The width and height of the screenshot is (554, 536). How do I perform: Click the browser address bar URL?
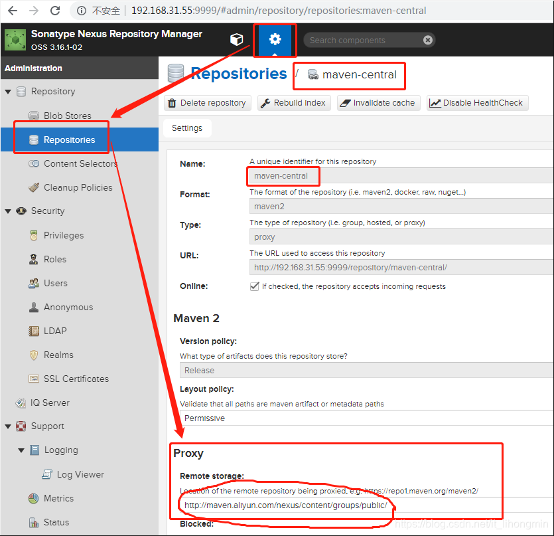pos(279,11)
